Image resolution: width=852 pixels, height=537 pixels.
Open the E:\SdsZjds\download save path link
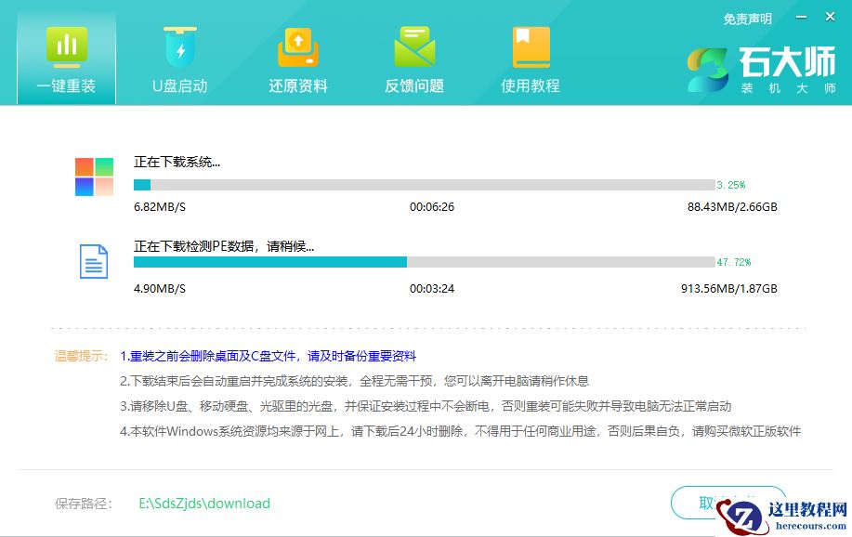coord(203,503)
